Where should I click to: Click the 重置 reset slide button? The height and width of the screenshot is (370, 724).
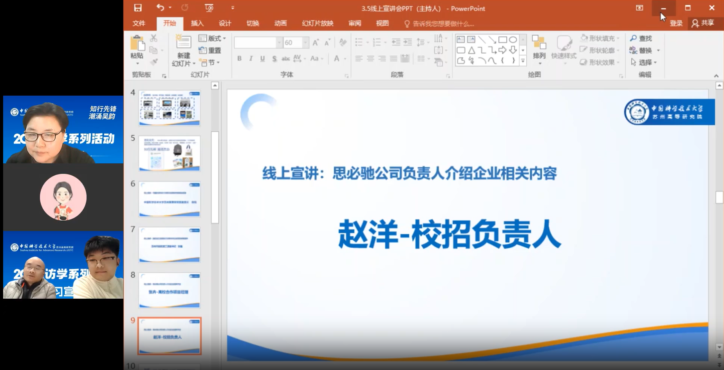[x=210, y=50]
